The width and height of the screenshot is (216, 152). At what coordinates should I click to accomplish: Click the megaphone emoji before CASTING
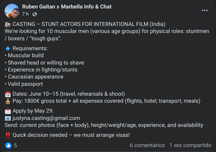(x=8, y=25)
